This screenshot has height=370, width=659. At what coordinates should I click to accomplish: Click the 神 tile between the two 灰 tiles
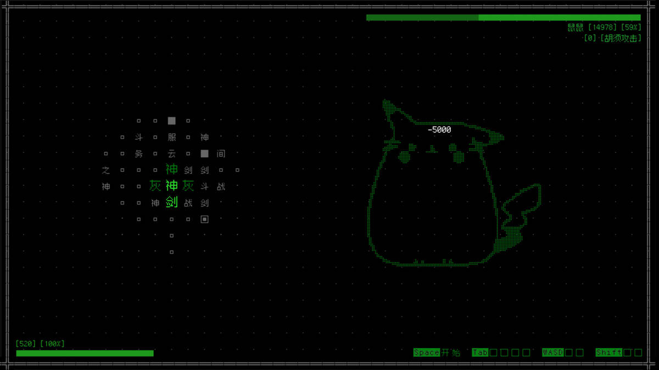click(x=172, y=186)
